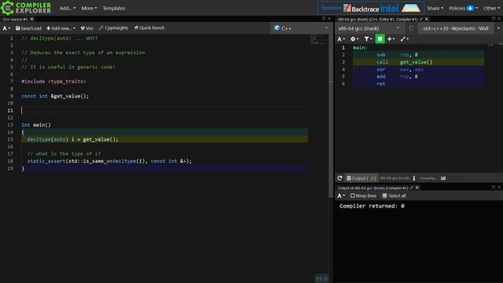
Task: Open the editor font size dropdown
Action: pos(6,28)
